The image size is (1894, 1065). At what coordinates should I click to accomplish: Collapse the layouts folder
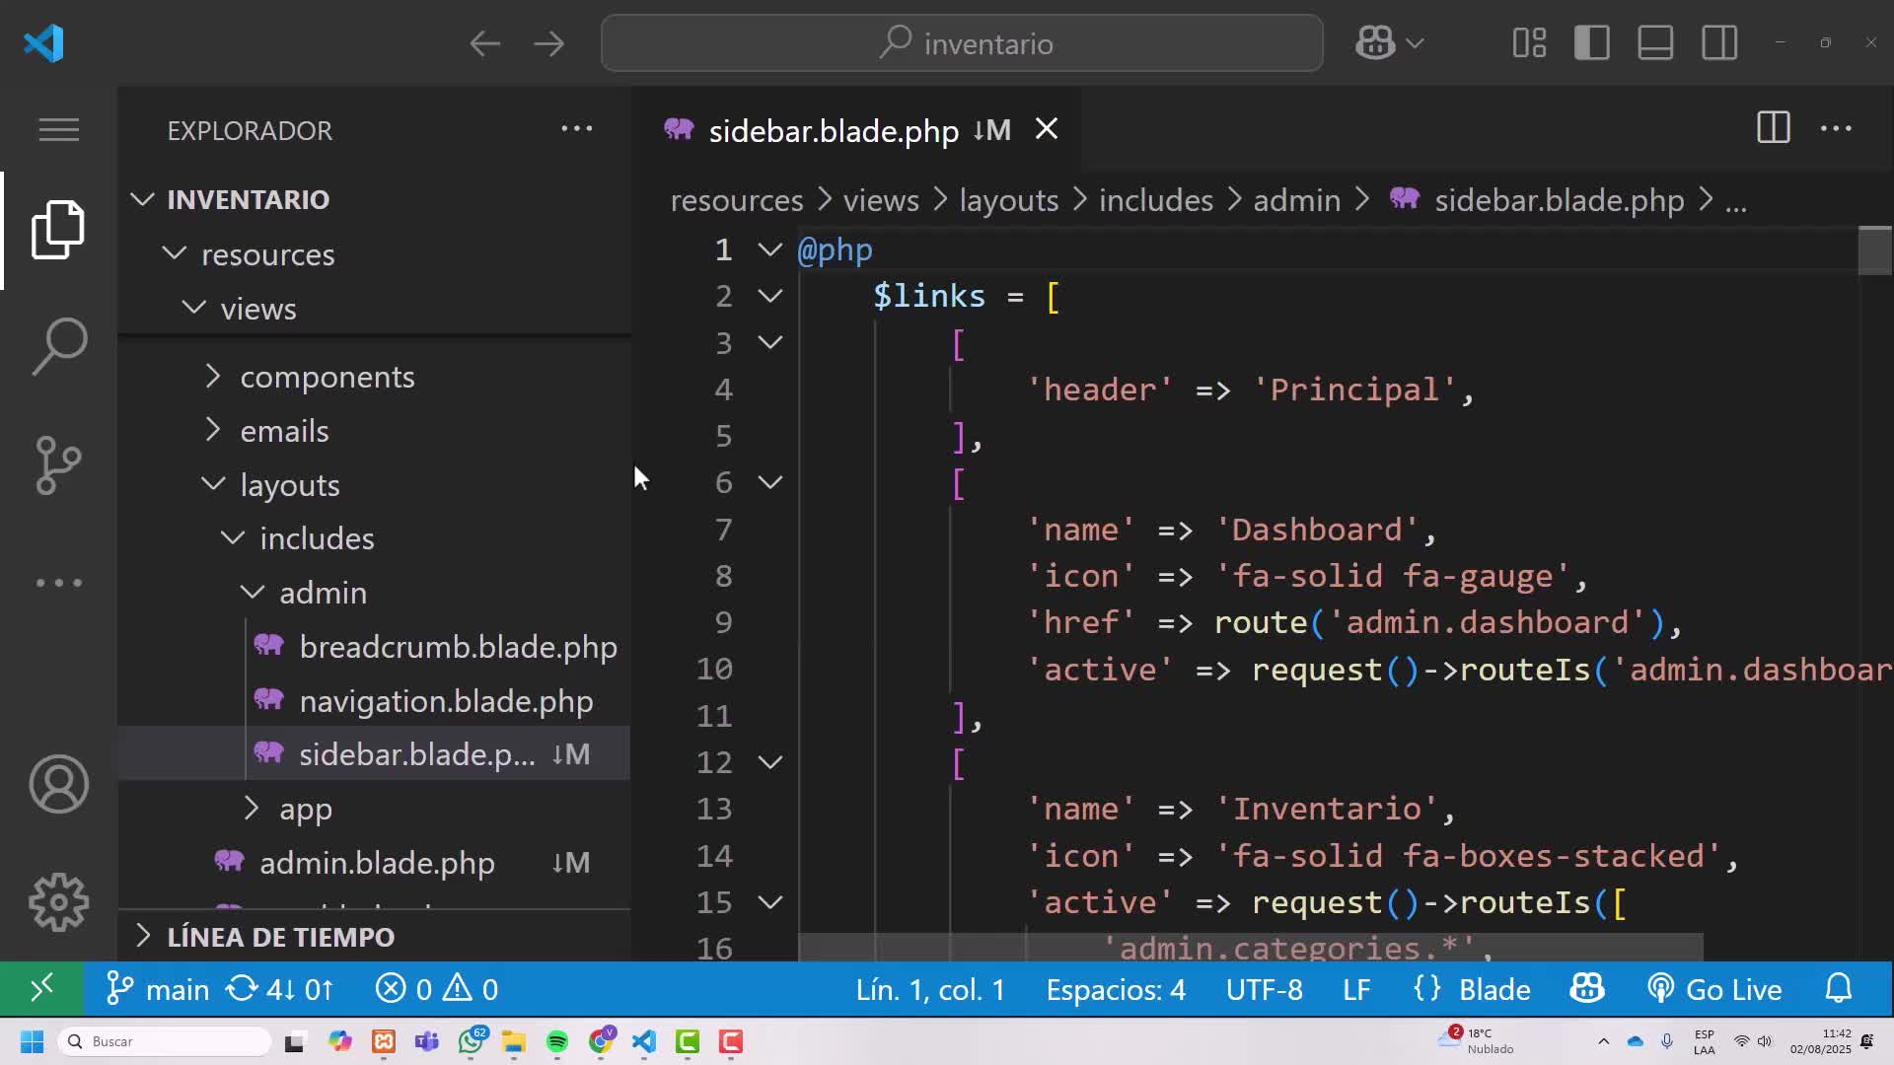coord(213,484)
